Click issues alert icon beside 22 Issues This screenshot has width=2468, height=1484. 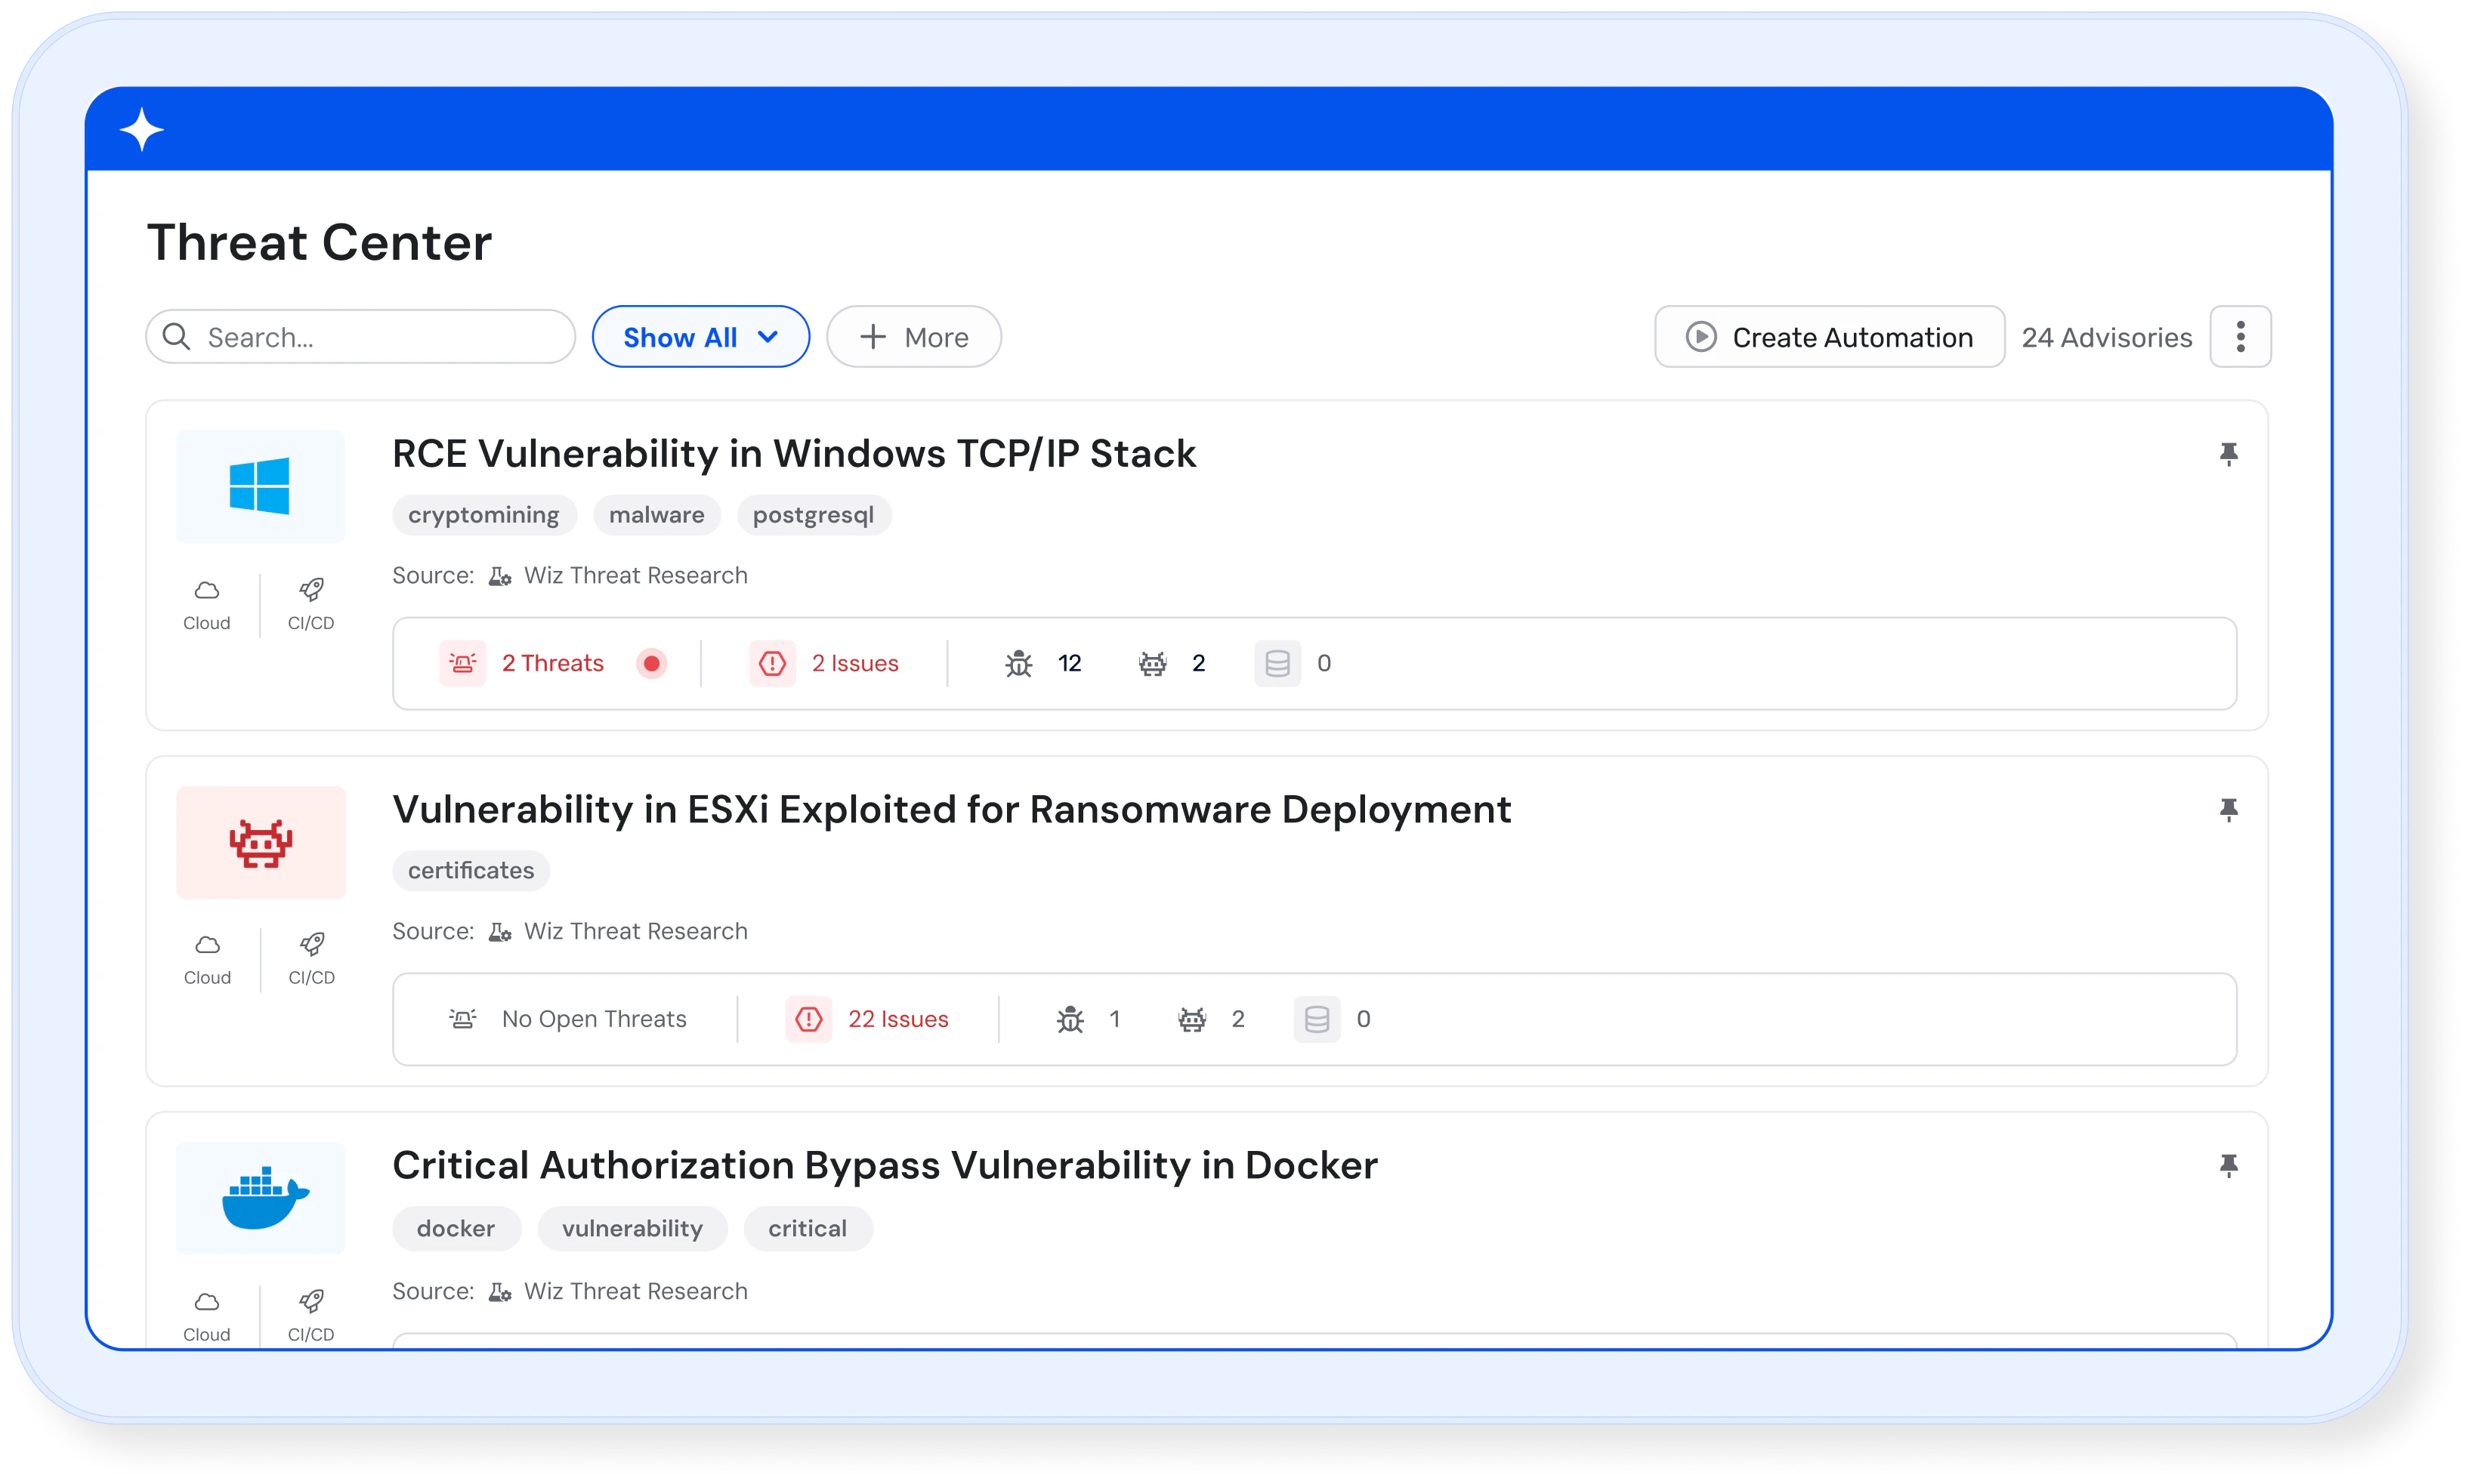pyautogui.click(x=808, y=1019)
